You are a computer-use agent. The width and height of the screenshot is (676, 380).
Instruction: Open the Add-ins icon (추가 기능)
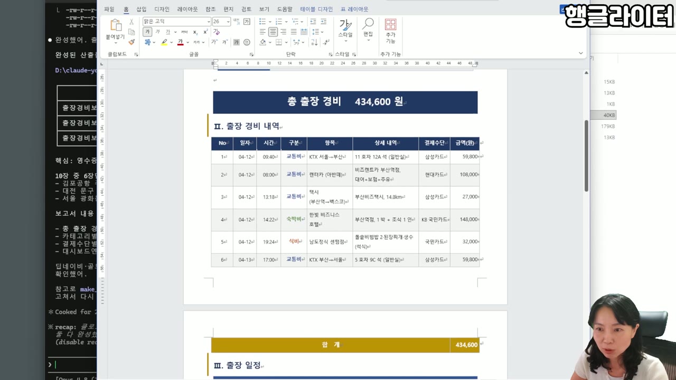(x=390, y=31)
